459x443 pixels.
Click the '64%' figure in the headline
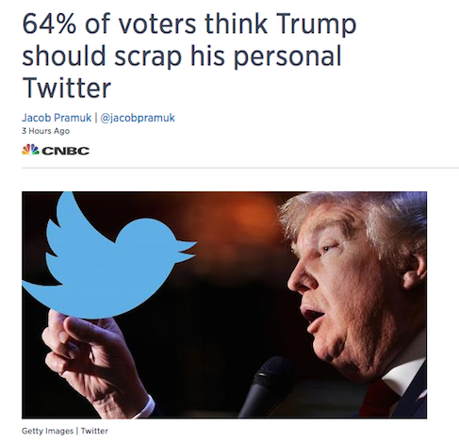point(49,24)
